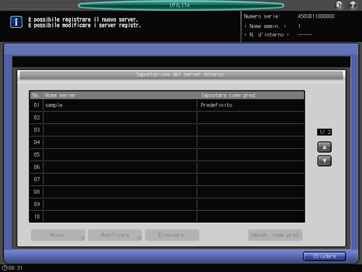
Task: Click the blue information icon
Action: click(16, 22)
